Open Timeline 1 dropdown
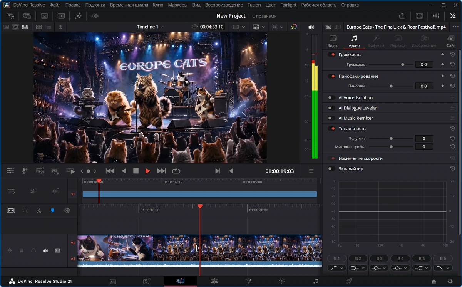 150,27
